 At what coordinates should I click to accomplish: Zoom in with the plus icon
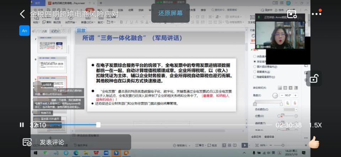coord(306,145)
